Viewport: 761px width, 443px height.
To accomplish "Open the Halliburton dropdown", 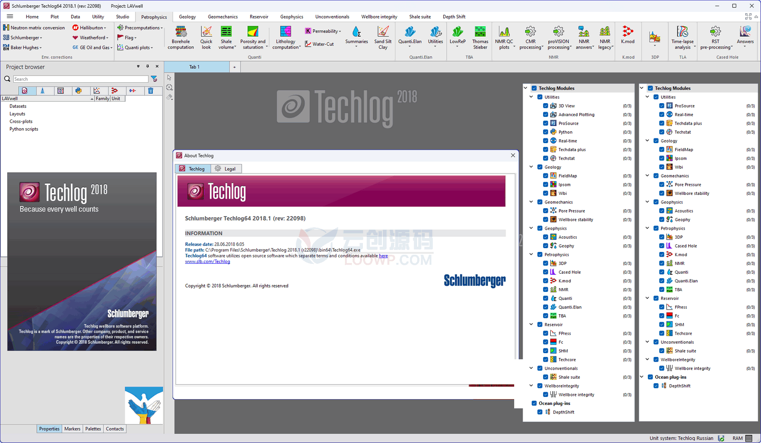I will (89, 28).
